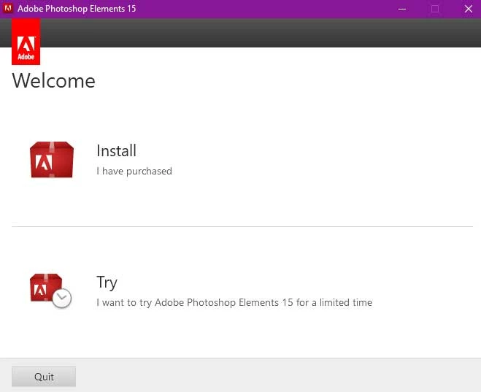This screenshot has width=481, height=392.
Task: Minimize the Photoshop Elements 15 window
Action: click(x=402, y=9)
